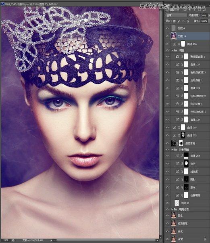This screenshot has height=243, width=210.
Task: Click the lock transparent pixels icon
Action: click(x=175, y=21)
